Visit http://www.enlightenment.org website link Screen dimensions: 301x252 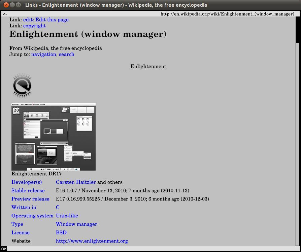click(x=92, y=241)
